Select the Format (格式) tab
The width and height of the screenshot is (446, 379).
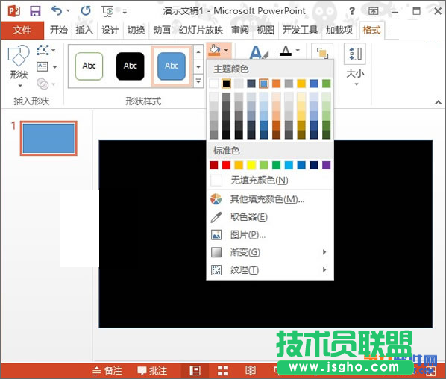point(371,30)
